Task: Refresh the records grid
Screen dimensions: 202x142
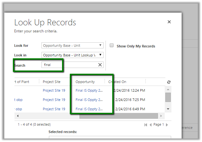Action: click(169, 82)
